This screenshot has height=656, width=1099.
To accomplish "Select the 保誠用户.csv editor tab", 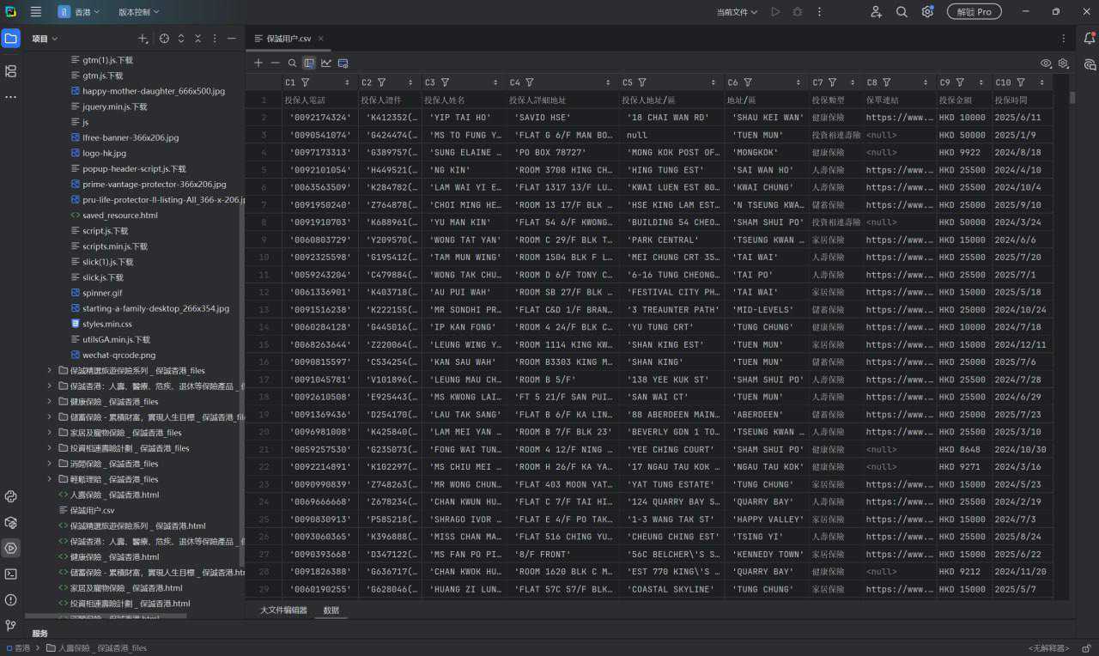I will 288,39.
